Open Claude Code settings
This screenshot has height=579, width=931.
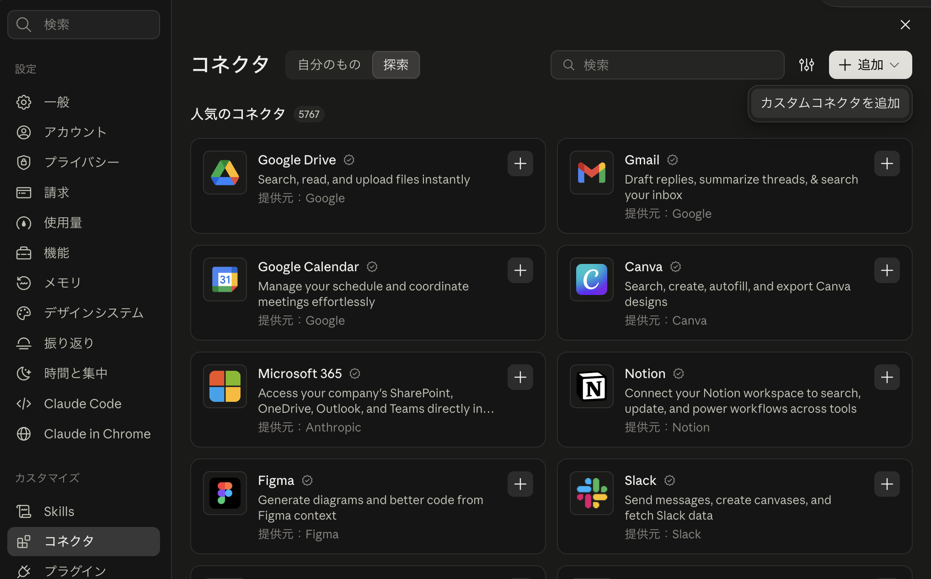pyautogui.click(x=84, y=404)
